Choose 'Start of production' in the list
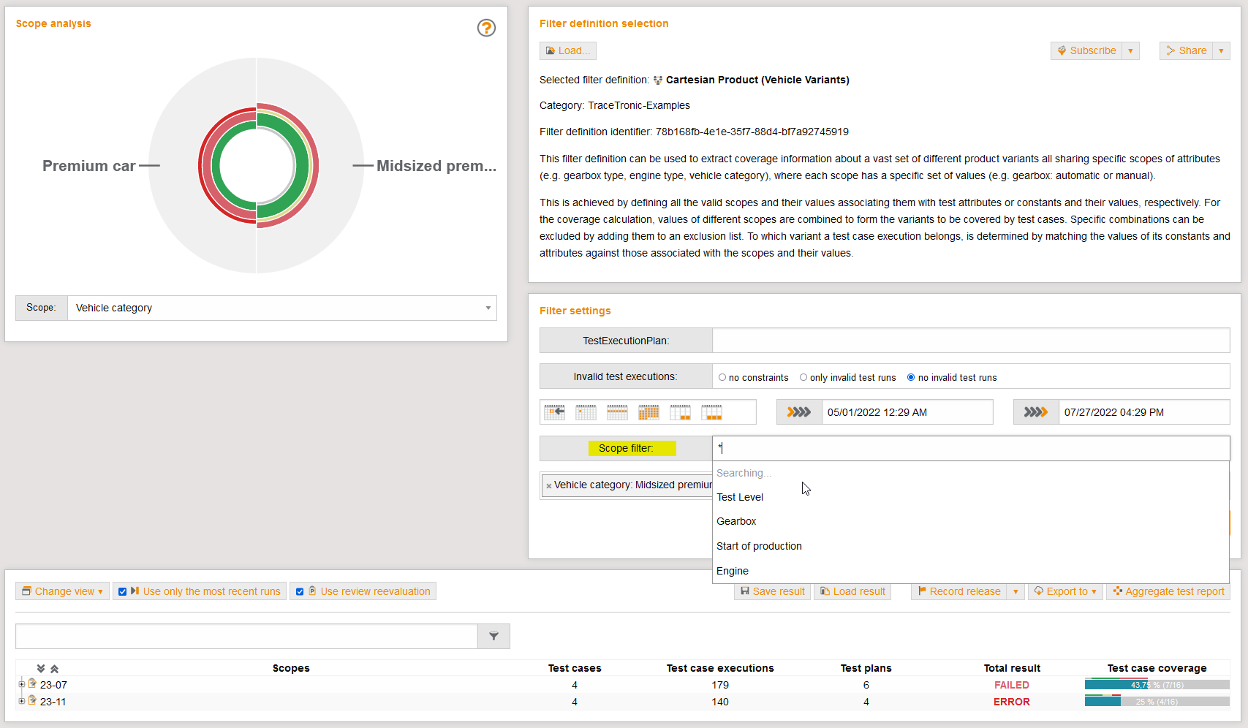Screen dimensions: 1248x728 759,546
